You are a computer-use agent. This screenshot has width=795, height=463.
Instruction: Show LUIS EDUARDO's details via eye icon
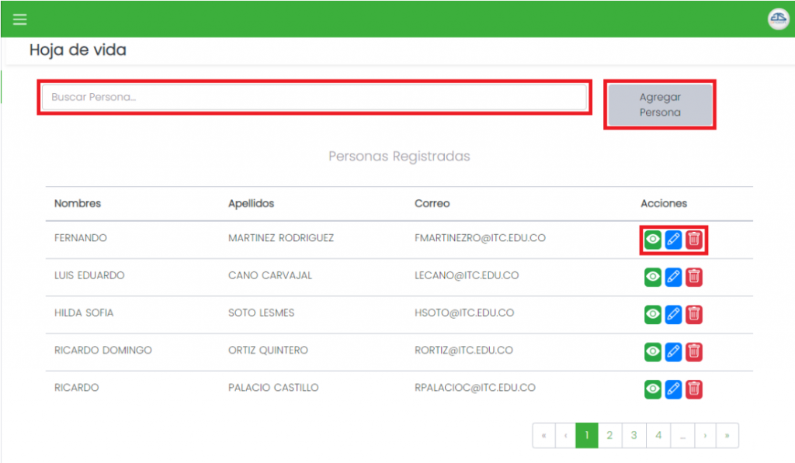tap(653, 276)
